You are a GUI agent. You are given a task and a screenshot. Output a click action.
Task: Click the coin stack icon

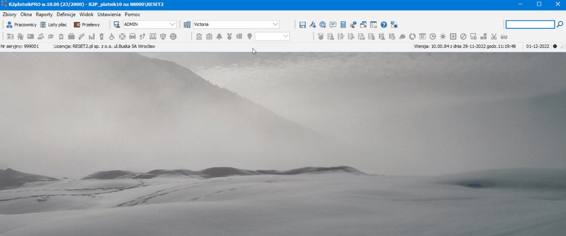(239, 36)
